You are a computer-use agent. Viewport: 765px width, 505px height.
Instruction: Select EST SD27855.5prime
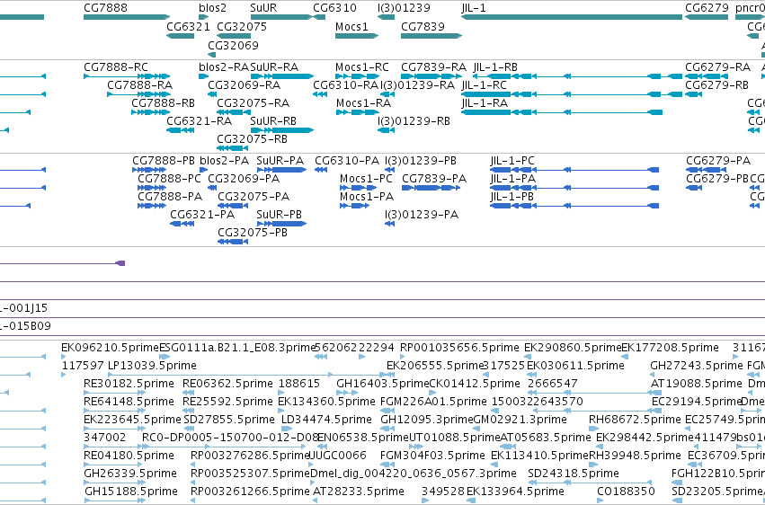coord(229,420)
